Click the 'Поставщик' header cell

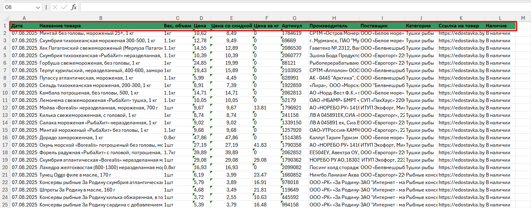pyautogui.click(x=382, y=26)
